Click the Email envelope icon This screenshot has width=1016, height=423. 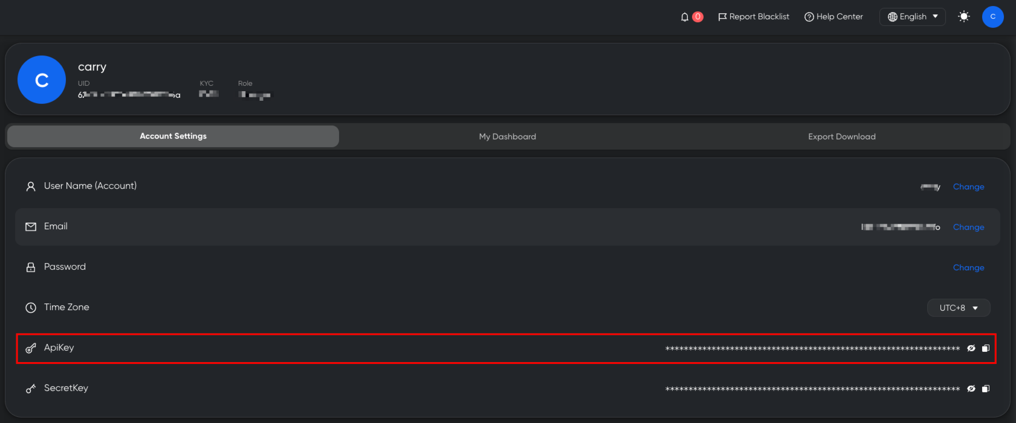point(31,227)
